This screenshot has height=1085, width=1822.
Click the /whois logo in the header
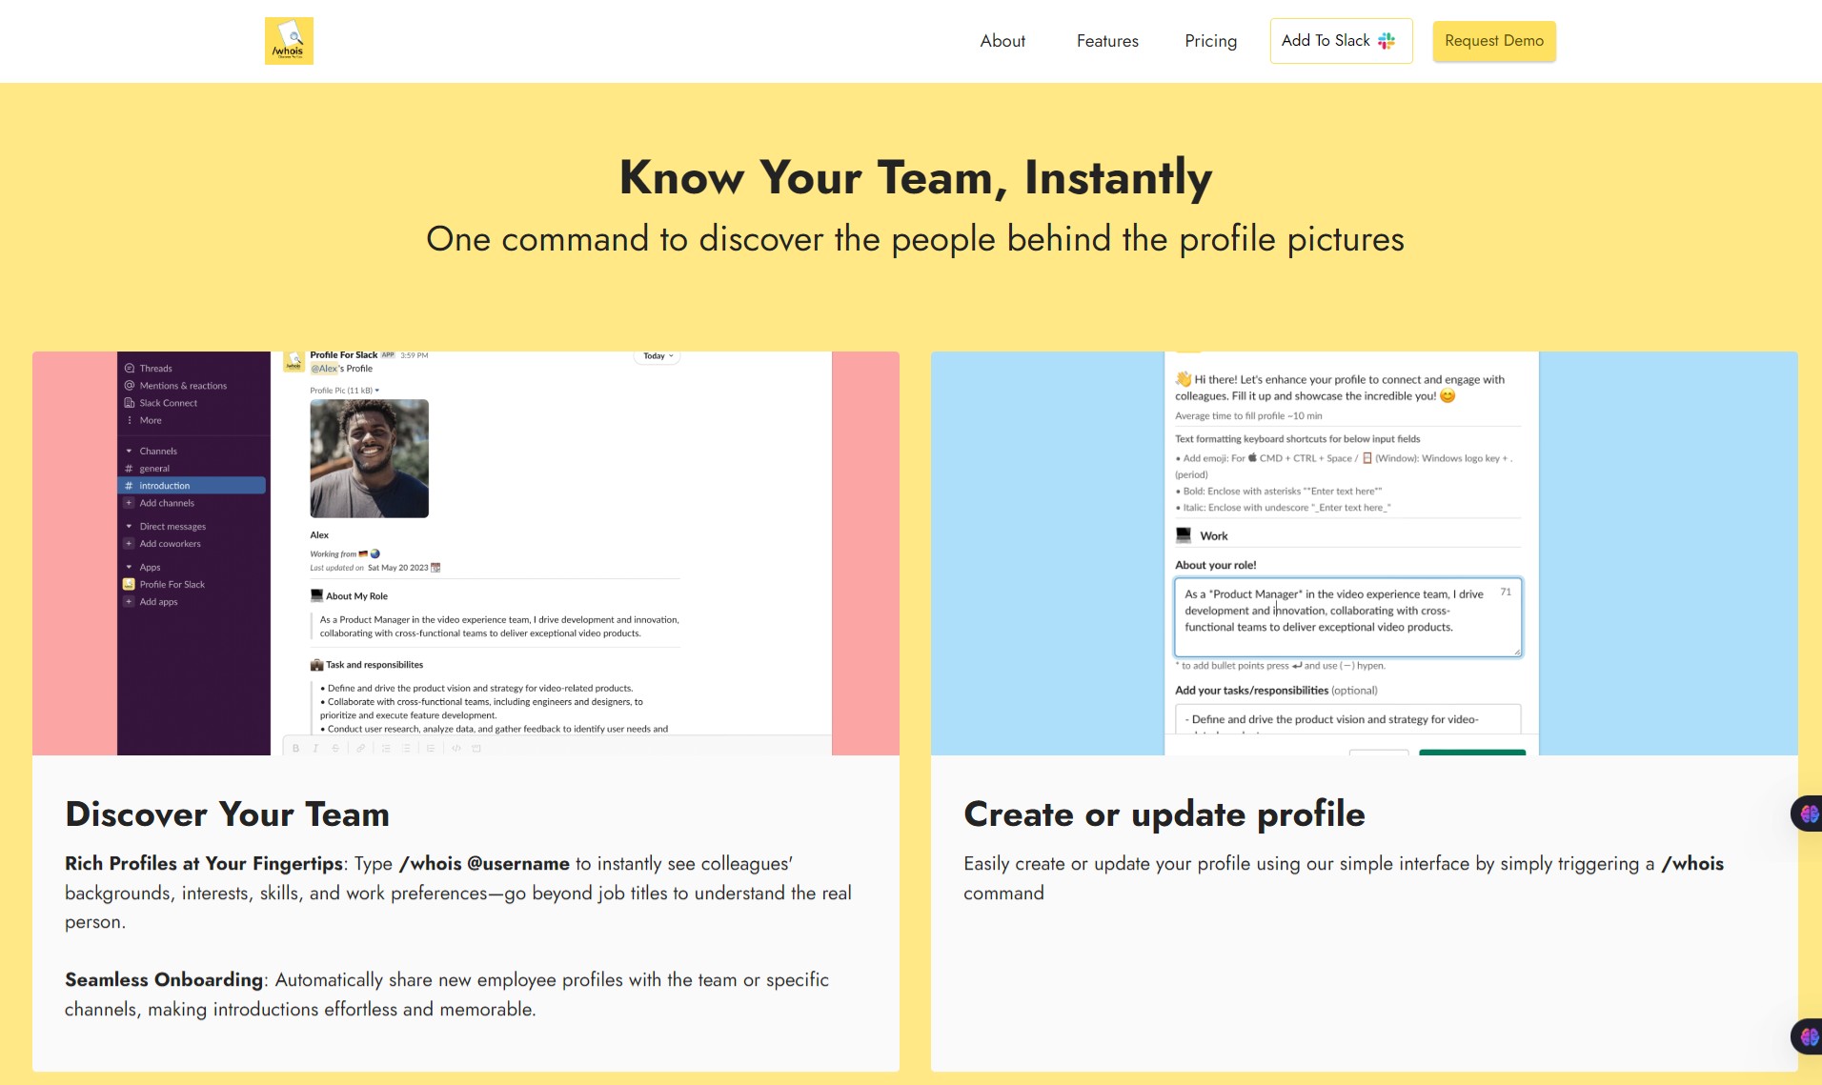pyautogui.click(x=289, y=40)
